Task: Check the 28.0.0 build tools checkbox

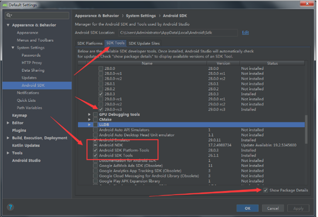Action: pyautogui.click(x=101, y=69)
